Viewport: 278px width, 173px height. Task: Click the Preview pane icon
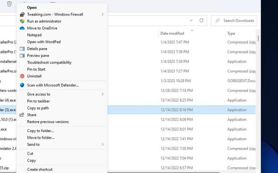click(22, 56)
